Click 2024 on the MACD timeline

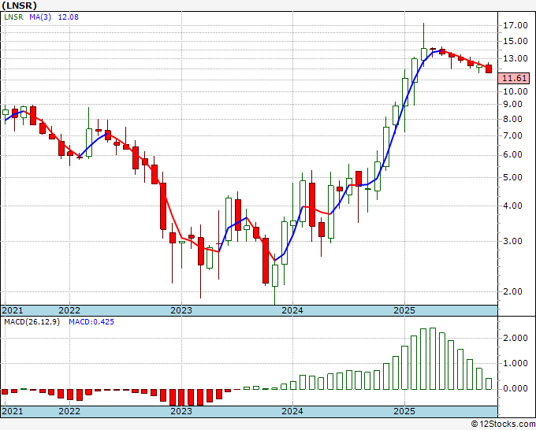point(292,411)
